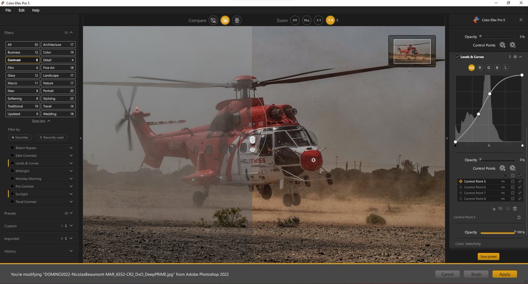This screenshot has height=284, width=528.
Task: Collapse the Levels & Curves panel chevron
Action: (521, 57)
